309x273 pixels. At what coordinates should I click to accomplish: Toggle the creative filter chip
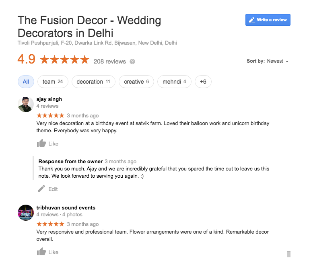click(x=136, y=82)
